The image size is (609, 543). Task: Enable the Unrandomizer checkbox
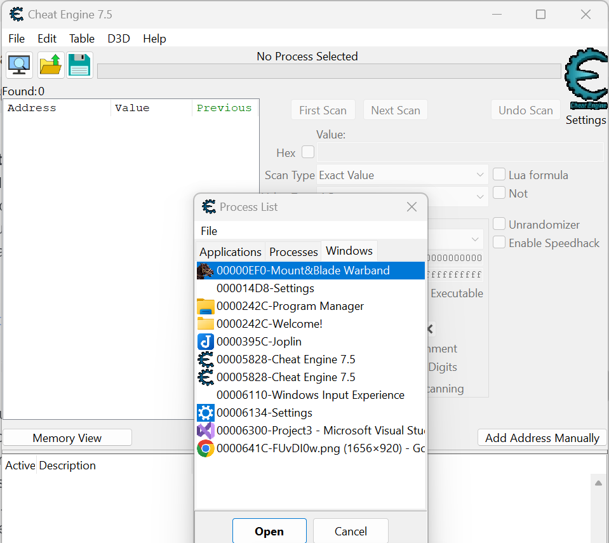(x=499, y=224)
